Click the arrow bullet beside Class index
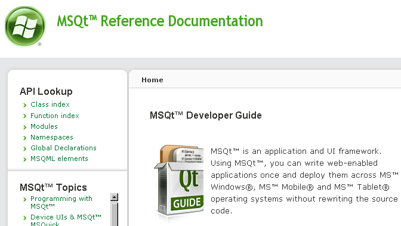The height and width of the screenshot is (226, 401). (x=25, y=105)
